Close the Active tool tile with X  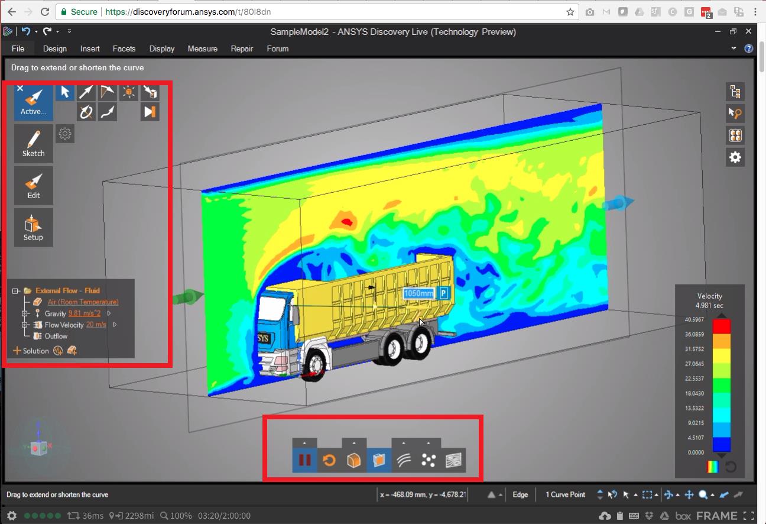[x=20, y=88]
